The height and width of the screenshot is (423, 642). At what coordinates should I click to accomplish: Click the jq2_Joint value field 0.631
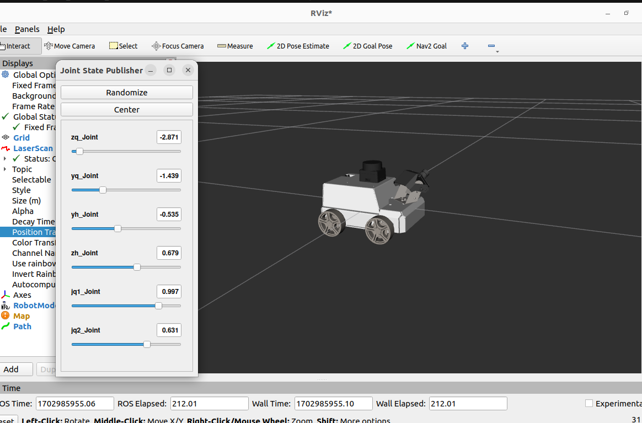coord(169,330)
